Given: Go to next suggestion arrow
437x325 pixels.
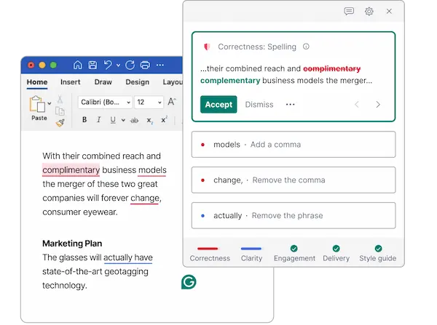Looking at the screenshot, I should pyautogui.click(x=378, y=105).
